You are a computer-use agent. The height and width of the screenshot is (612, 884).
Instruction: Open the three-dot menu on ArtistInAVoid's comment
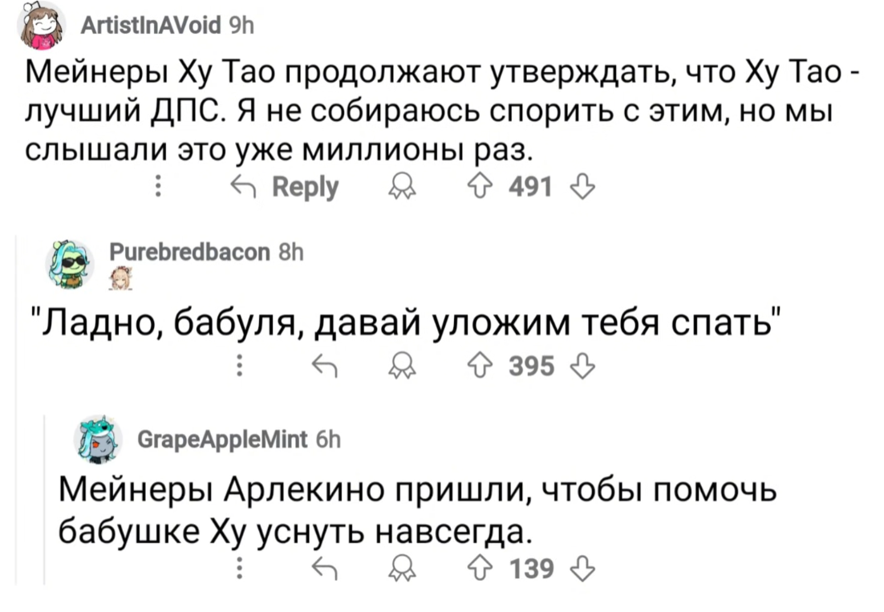click(158, 188)
